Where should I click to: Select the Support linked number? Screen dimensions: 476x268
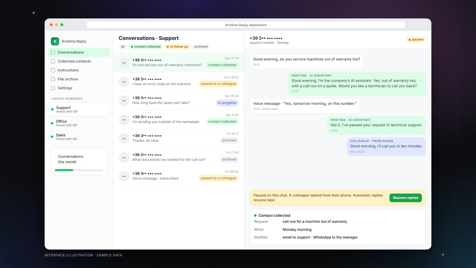[x=79, y=110]
